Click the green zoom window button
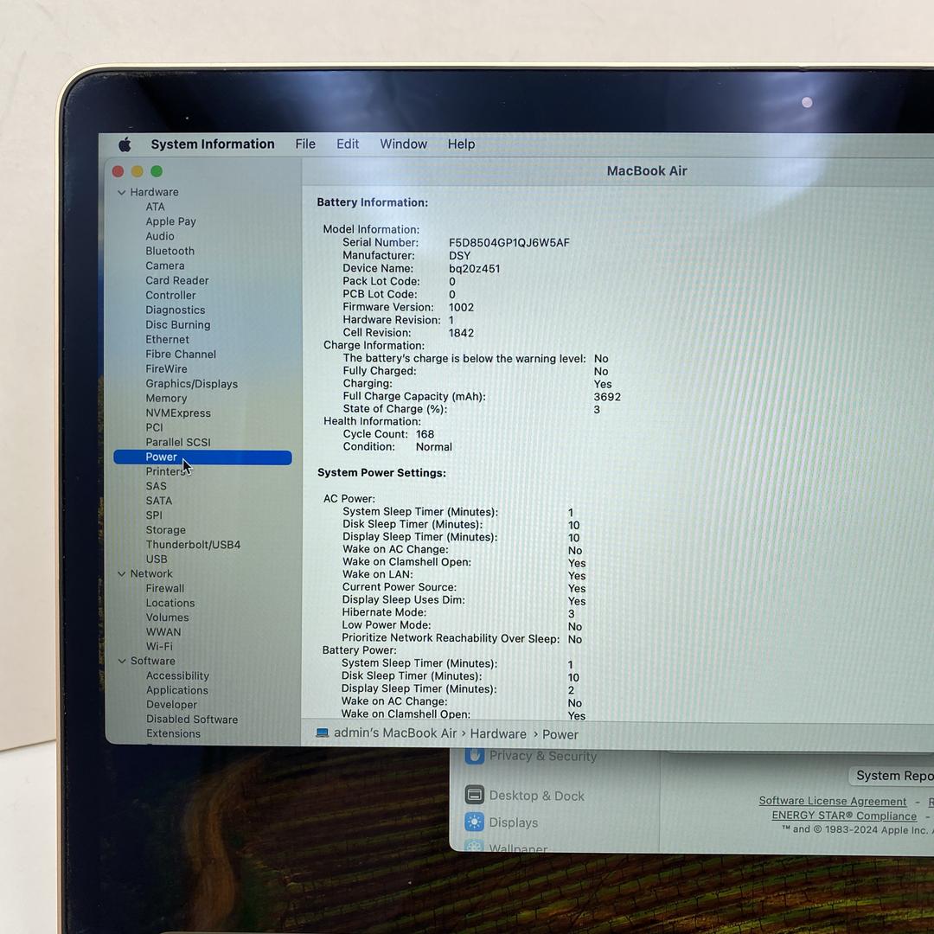Image resolution: width=934 pixels, height=934 pixels. pos(157,171)
